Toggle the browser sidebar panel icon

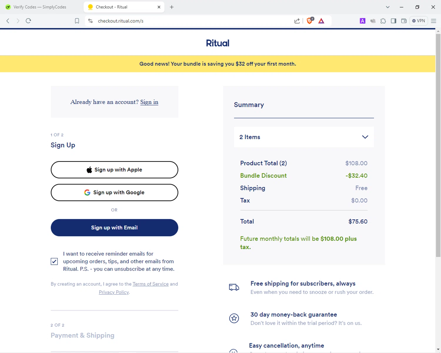pos(393,21)
